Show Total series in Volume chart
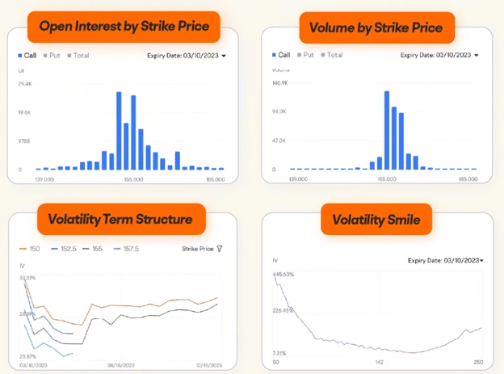Viewport: 504px width, 374px height. click(333, 56)
